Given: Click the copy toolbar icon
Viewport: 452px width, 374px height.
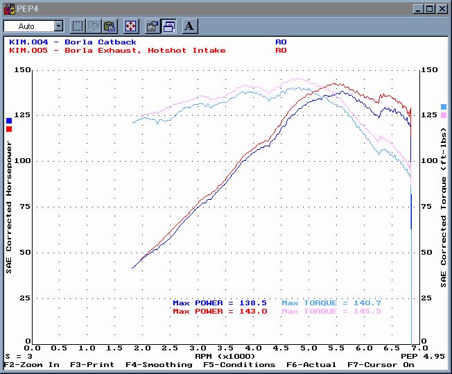Looking at the screenshot, I should pos(94,26).
